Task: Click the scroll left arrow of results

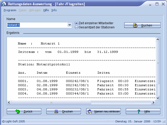Action: pyautogui.click(x=9, y=103)
